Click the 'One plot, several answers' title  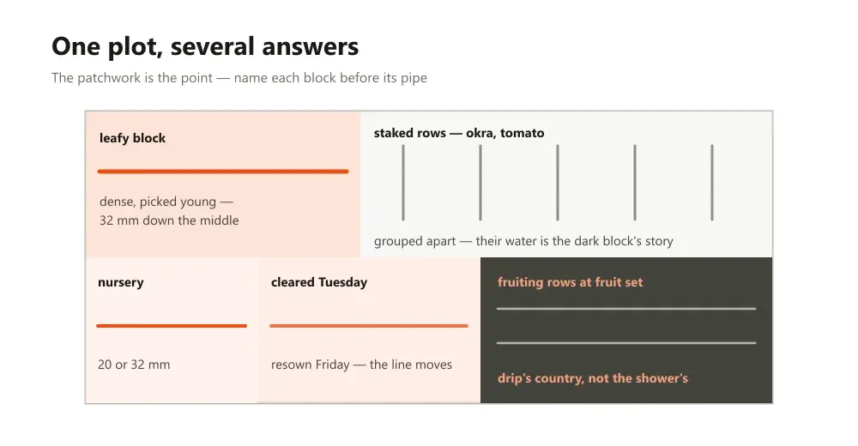[x=205, y=46]
